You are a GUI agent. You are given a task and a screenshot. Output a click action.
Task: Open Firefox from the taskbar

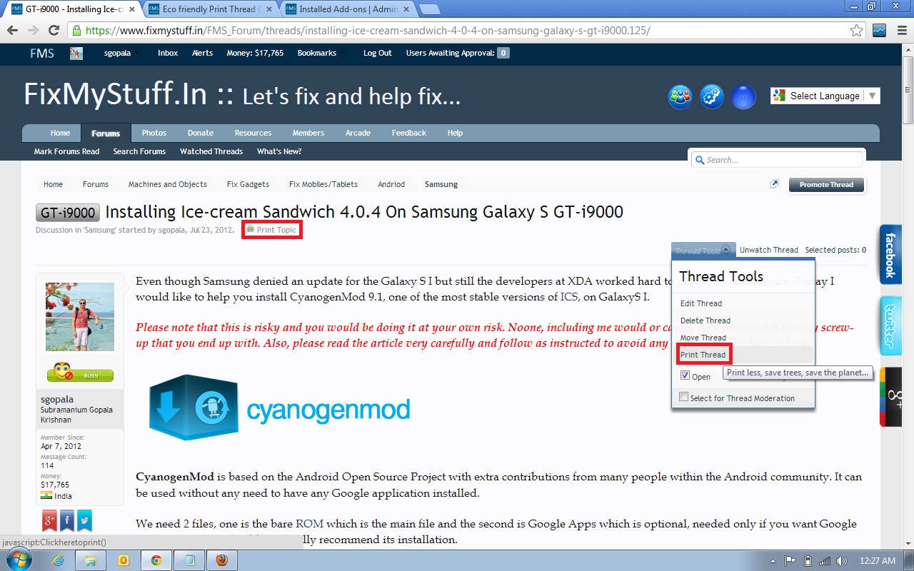[221, 560]
